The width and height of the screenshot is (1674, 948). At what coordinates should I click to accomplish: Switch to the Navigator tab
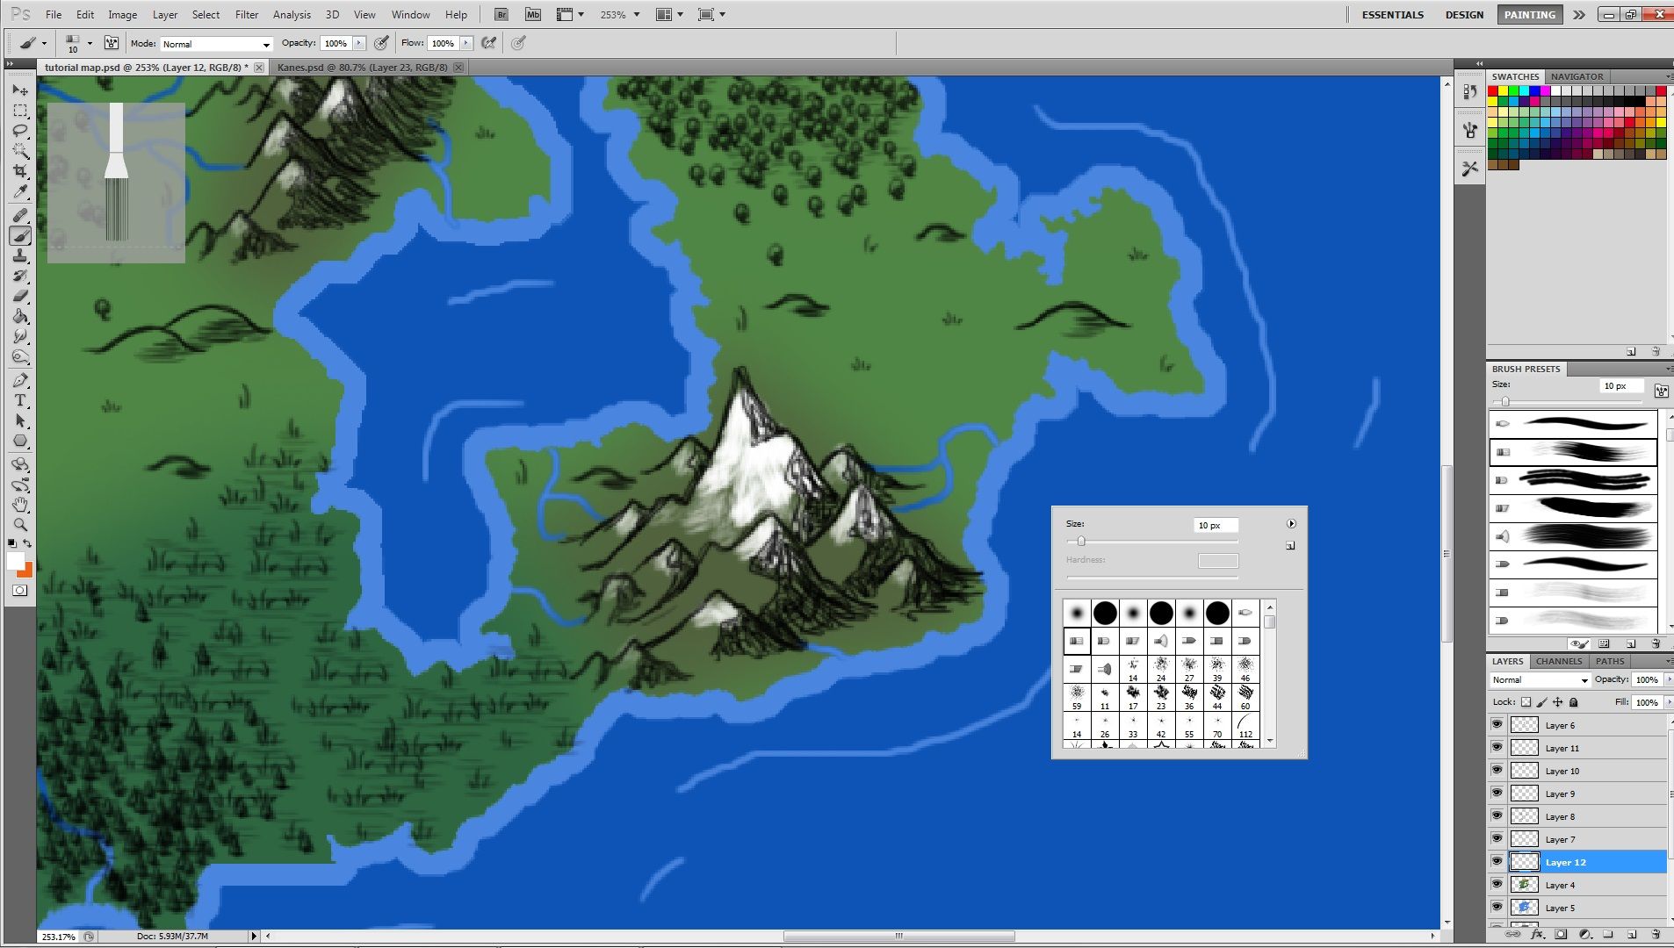point(1577,76)
